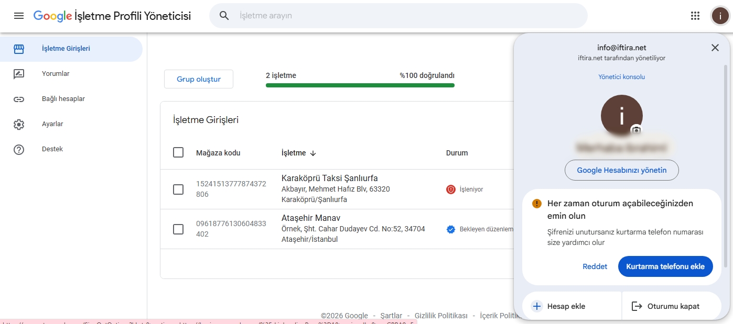Click the search magnifier icon
Viewport: 733px width, 324px height.
click(224, 16)
